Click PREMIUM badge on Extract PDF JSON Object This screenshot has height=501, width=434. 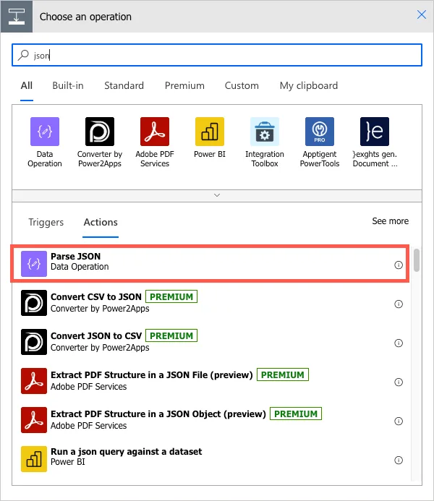(x=296, y=414)
